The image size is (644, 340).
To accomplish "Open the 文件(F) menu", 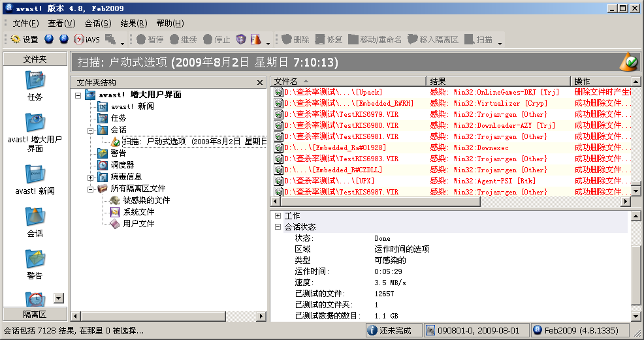I will tap(25, 23).
